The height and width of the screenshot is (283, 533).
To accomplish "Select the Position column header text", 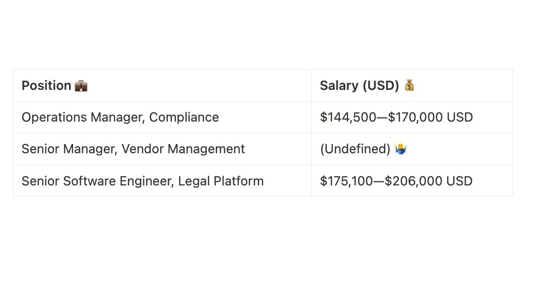I will (x=46, y=85).
